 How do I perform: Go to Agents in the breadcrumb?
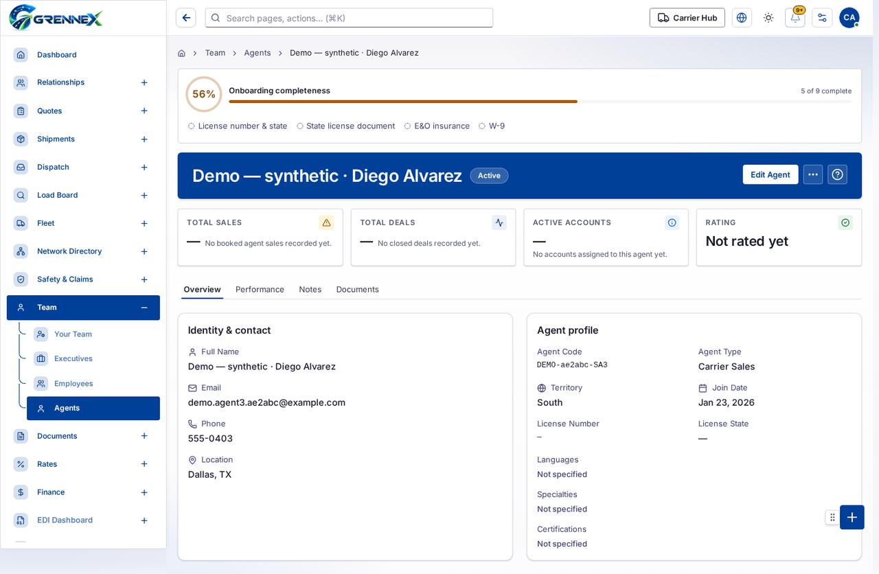coord(258,53)
